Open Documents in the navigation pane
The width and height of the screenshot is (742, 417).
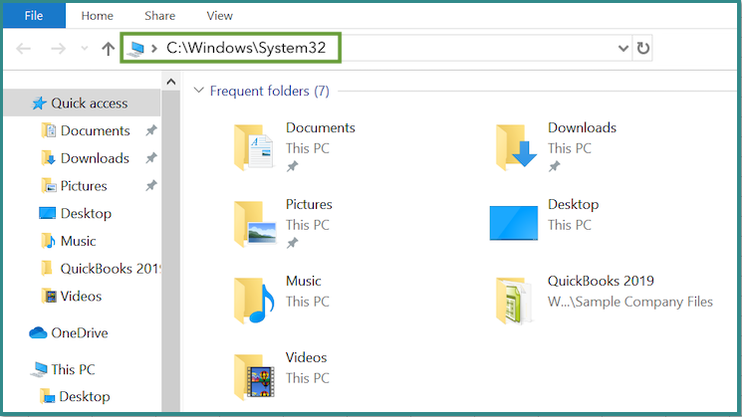point(96,130)
